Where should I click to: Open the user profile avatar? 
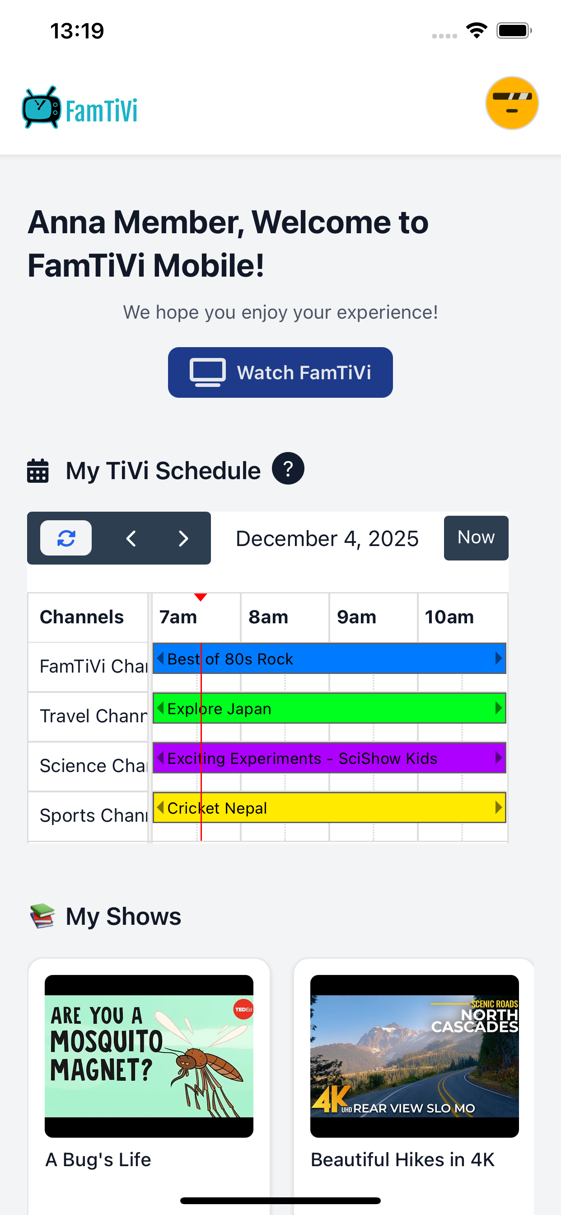point(511,104)
